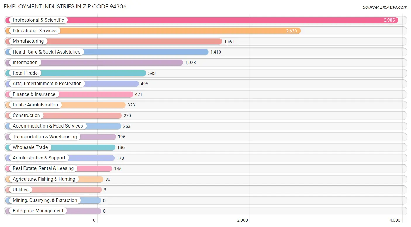Select Agriculture, Fishing & Hunting label
411x227 pixels.
click(44, 179)
